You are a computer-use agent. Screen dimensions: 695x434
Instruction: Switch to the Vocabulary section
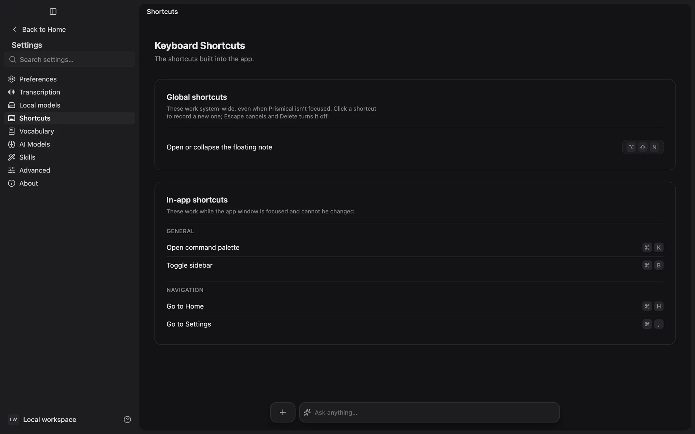click(69, 131)
